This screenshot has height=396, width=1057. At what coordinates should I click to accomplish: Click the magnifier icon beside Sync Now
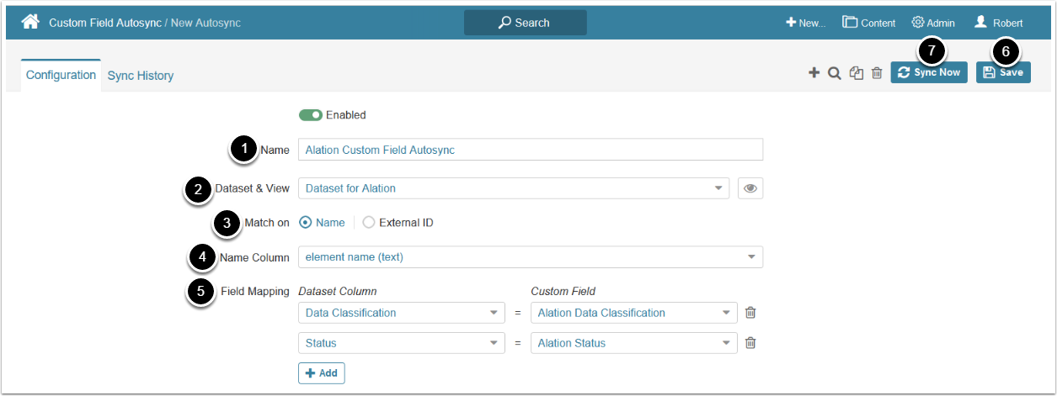[x=835, y=73]
